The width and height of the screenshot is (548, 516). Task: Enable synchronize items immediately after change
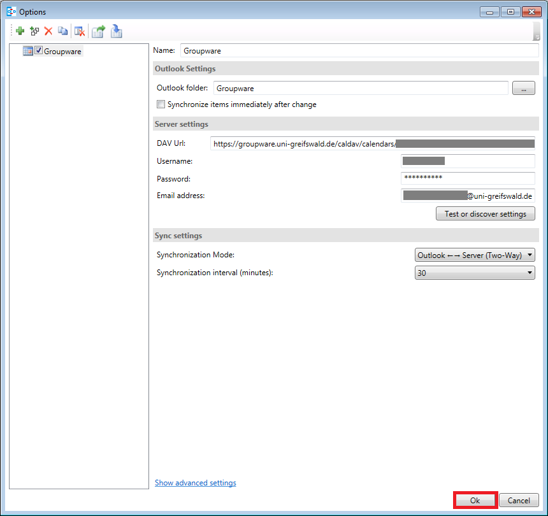[x=161, y=104]
